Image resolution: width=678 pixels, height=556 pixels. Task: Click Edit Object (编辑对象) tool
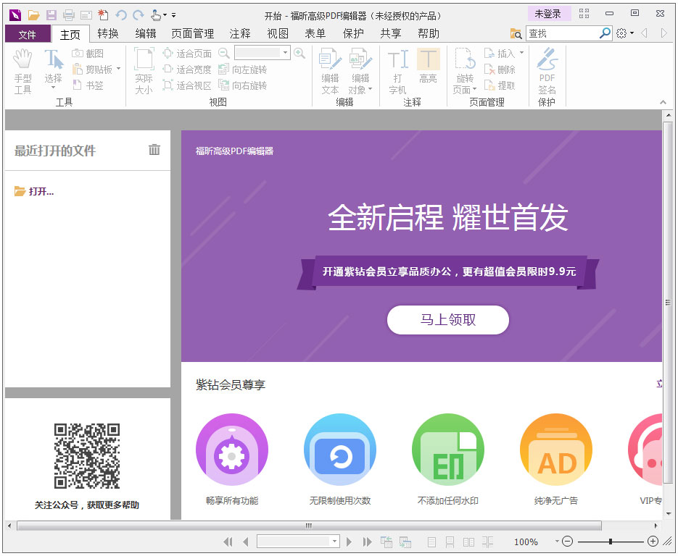[x=360, y=72]
